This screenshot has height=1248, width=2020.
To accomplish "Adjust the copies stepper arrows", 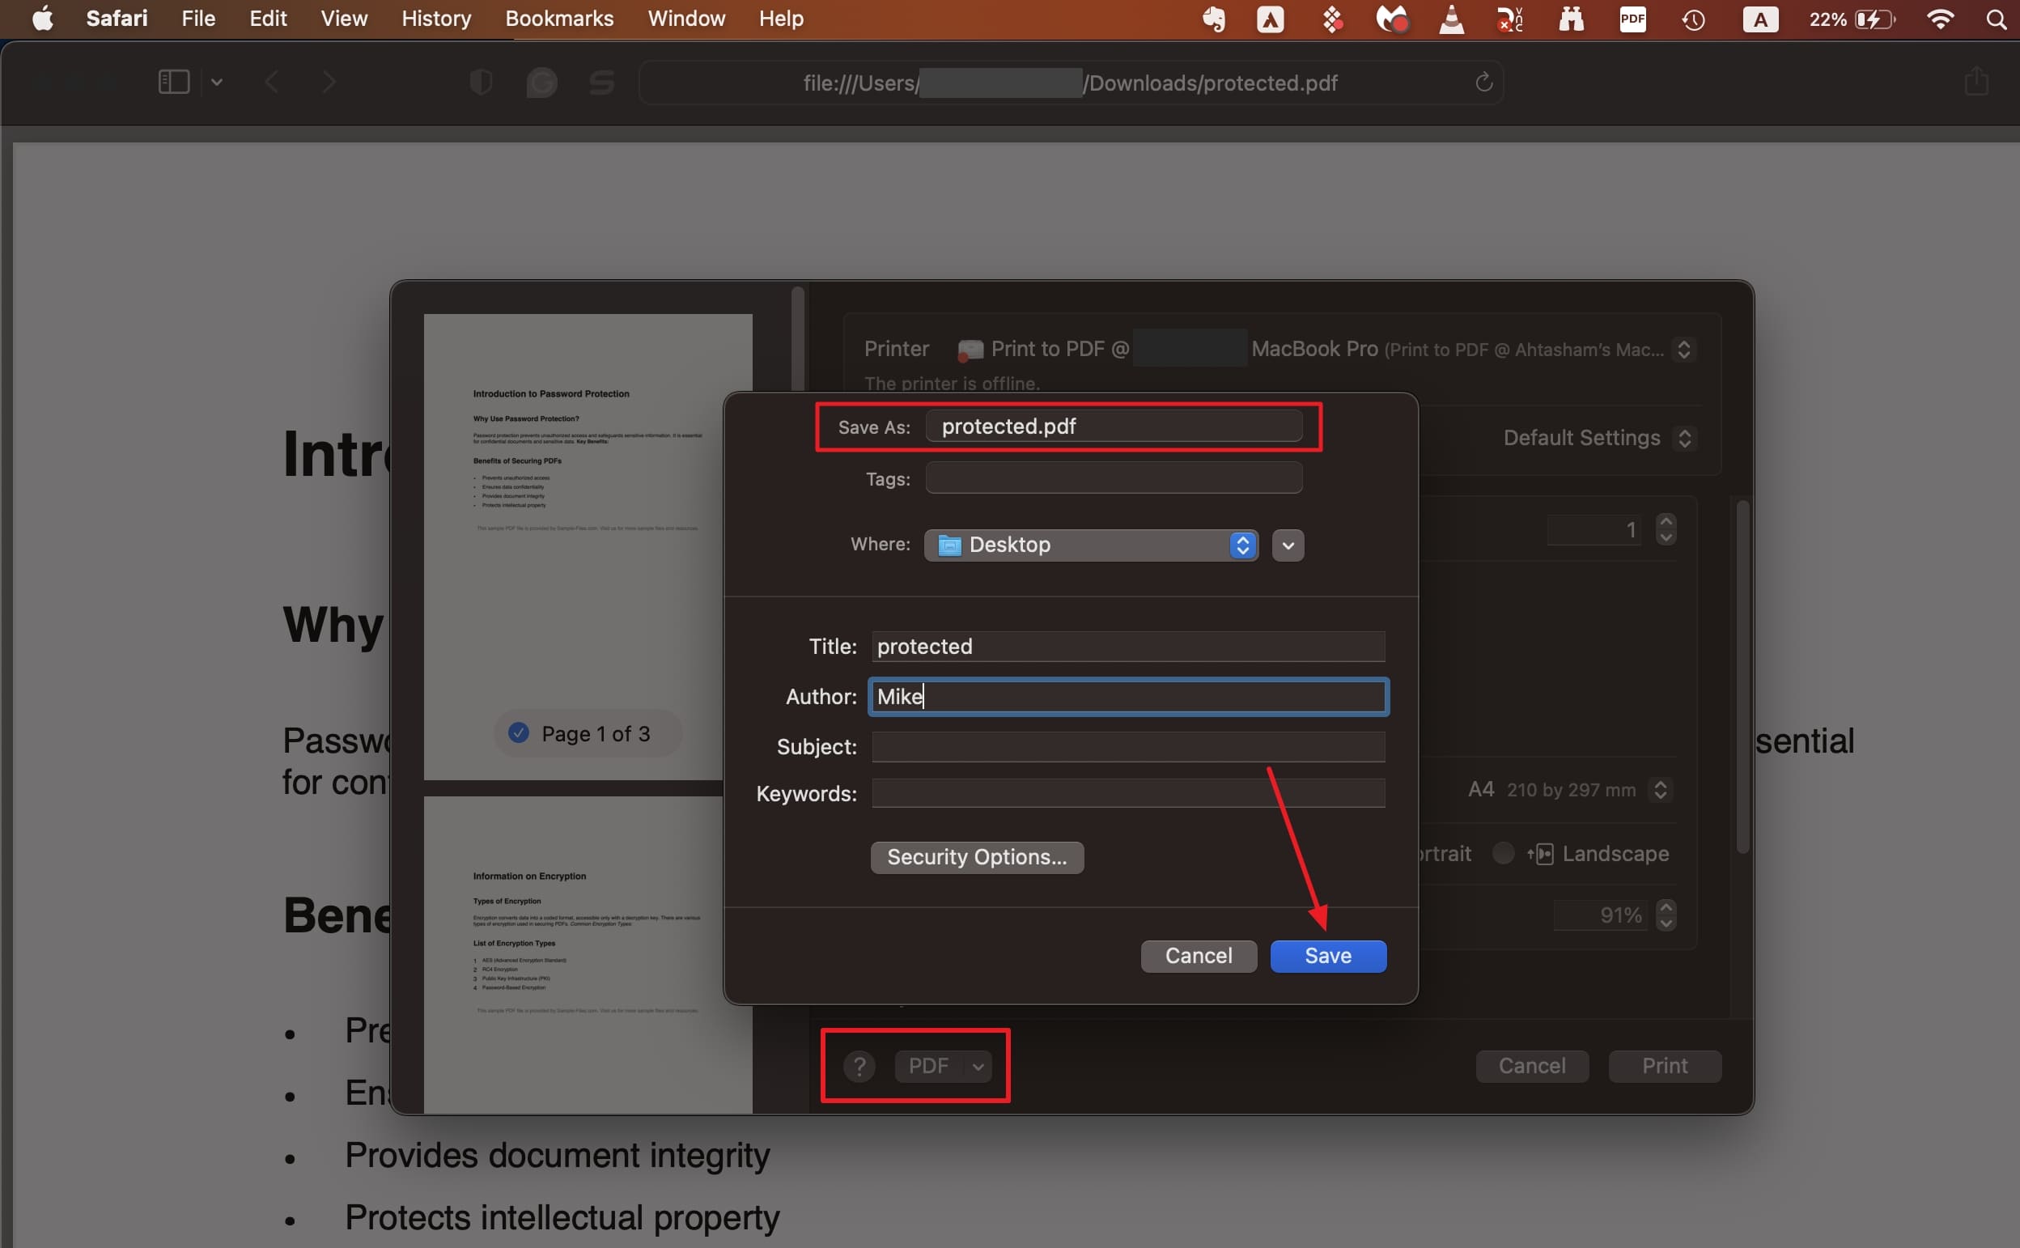I will coord(1666,529).
